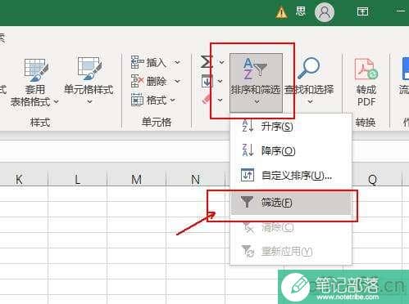The height and width of the screenshot is (304, 409).
Task: Click the yellow warning triangle icon
Action: pyautogui.click(x=281, y=12)
